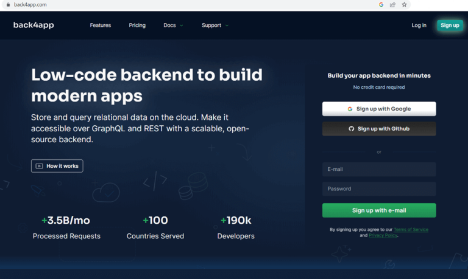Screen dimensions: 468x279
Task: Click the Google icon in the browser address bar
Action: point(381,4)
